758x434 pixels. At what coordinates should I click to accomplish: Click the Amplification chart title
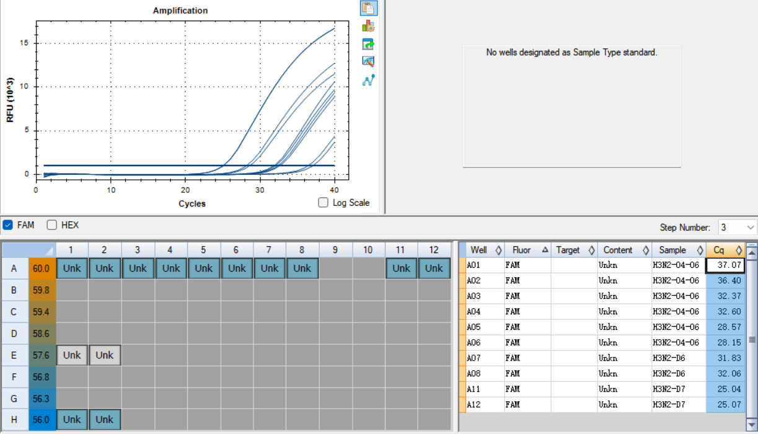point(180,11)
